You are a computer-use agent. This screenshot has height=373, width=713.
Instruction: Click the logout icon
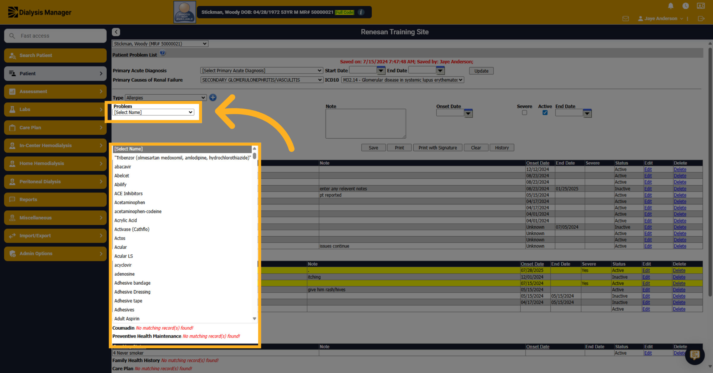701,19
